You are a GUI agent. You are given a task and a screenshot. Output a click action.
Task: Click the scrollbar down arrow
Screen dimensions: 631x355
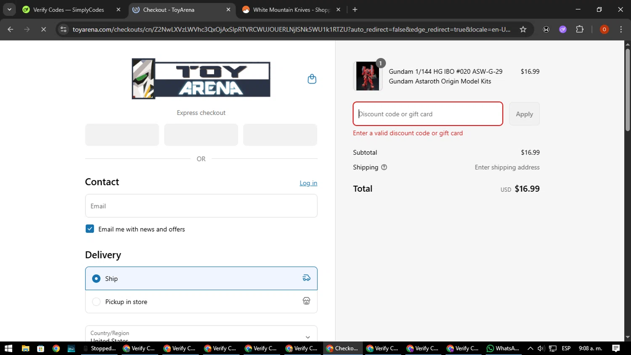628,337
